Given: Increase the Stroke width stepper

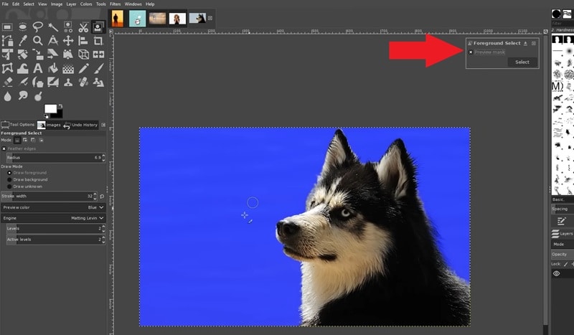Looking at the screenshot, I should [95, 194].
